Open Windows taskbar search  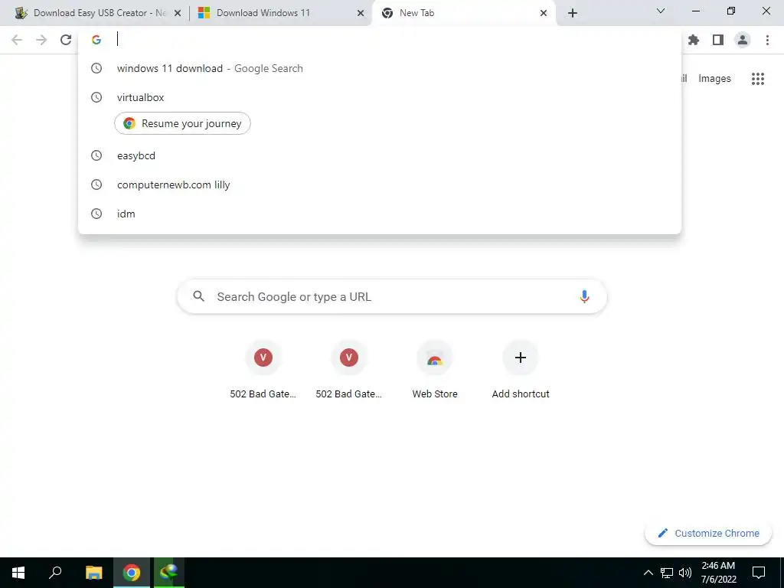pyautogui.click(x=55, y=573)
